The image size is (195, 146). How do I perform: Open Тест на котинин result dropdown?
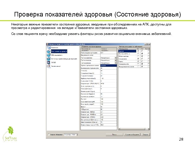click(x=116, y=63)
